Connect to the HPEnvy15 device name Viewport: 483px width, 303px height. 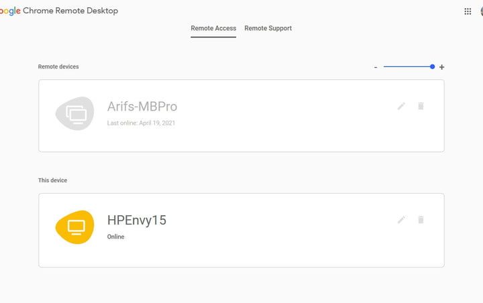(137, 220)
